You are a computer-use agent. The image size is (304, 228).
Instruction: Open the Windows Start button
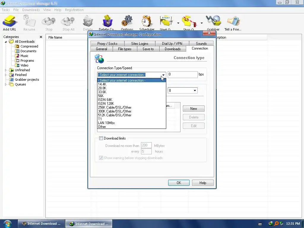pyautogui.click(x=7, y=224)
